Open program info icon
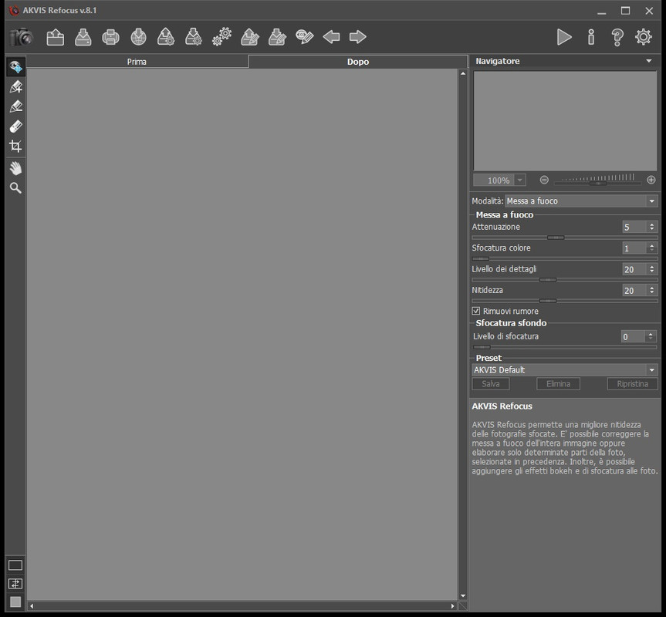This screenshot has width=666, height=617. 591,37
